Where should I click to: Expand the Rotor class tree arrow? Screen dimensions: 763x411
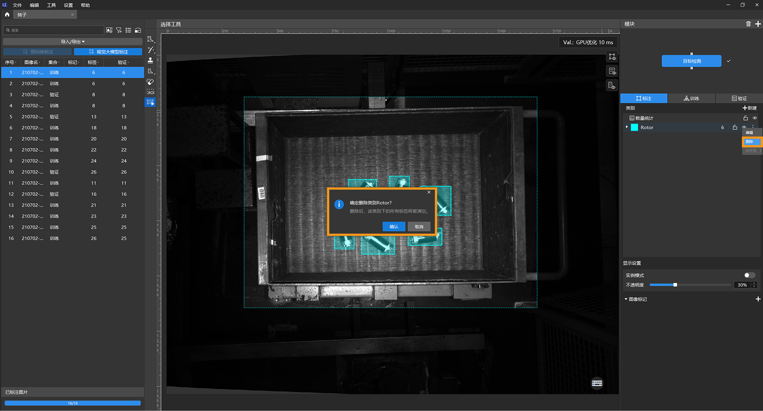point(627,127)
